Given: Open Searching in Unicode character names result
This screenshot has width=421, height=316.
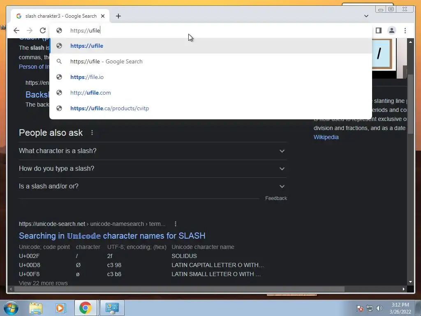Looking at the screenshot, I should point(112,236).
